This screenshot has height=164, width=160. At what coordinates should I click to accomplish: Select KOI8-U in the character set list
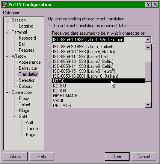pyautogui.click(x=99, y=86)
